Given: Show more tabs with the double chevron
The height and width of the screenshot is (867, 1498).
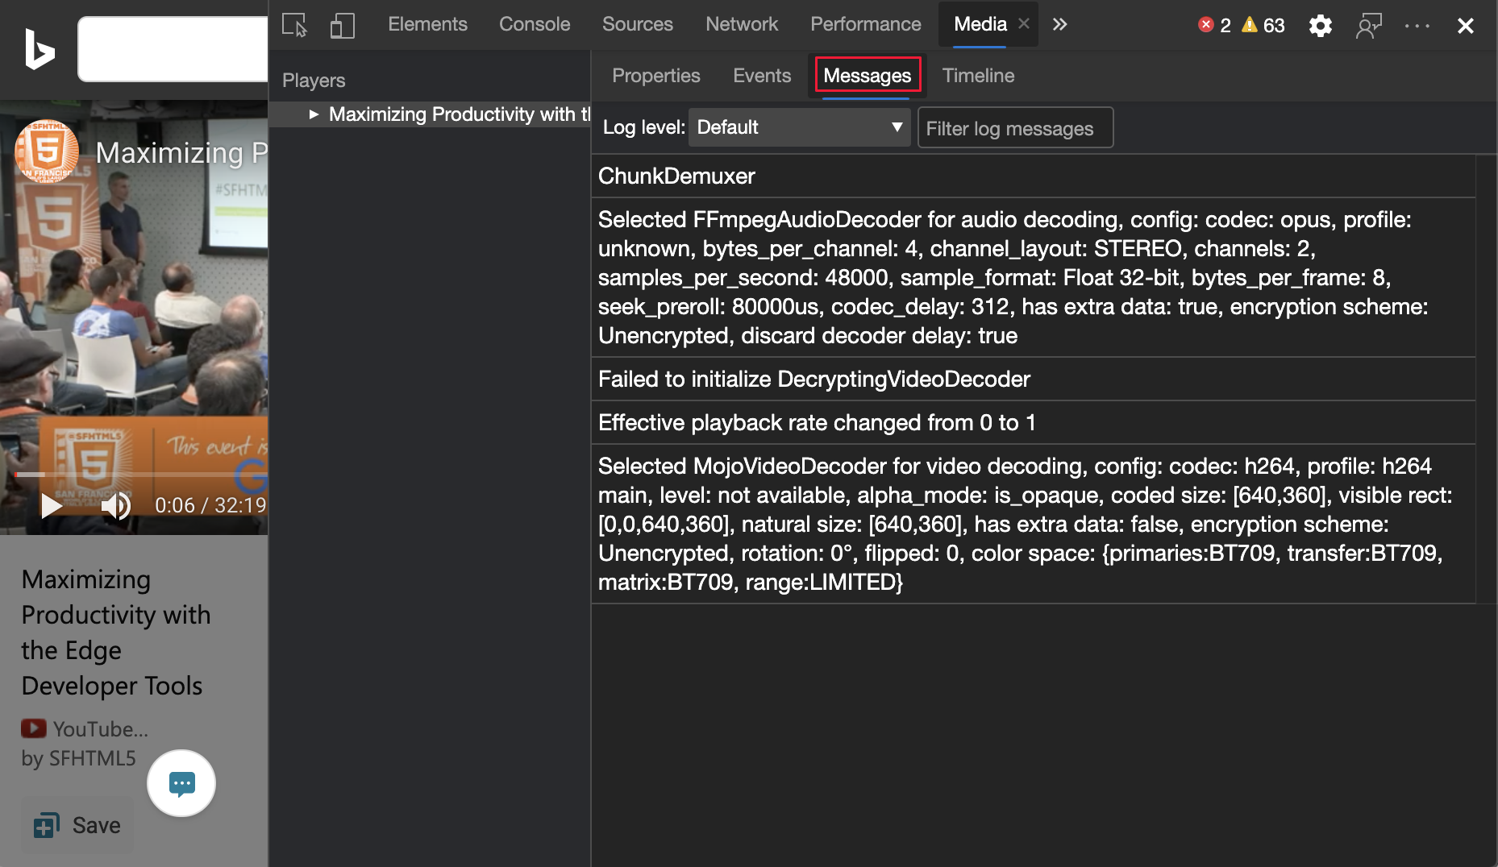Looking at the screenshot, I should pyautogui.click(x=1059, y=24).
